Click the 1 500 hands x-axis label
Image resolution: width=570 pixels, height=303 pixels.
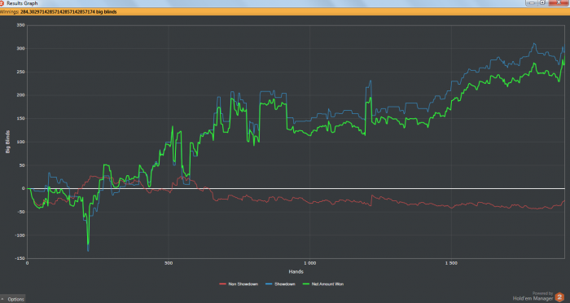coord(451,263)
